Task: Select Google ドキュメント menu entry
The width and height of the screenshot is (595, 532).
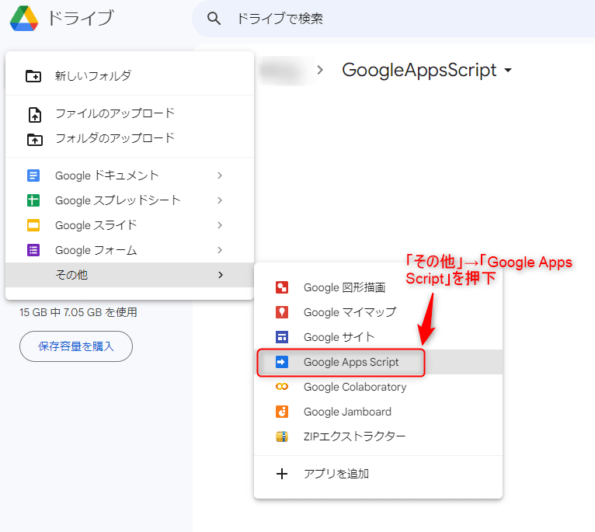Action: [x=130, y=176]
